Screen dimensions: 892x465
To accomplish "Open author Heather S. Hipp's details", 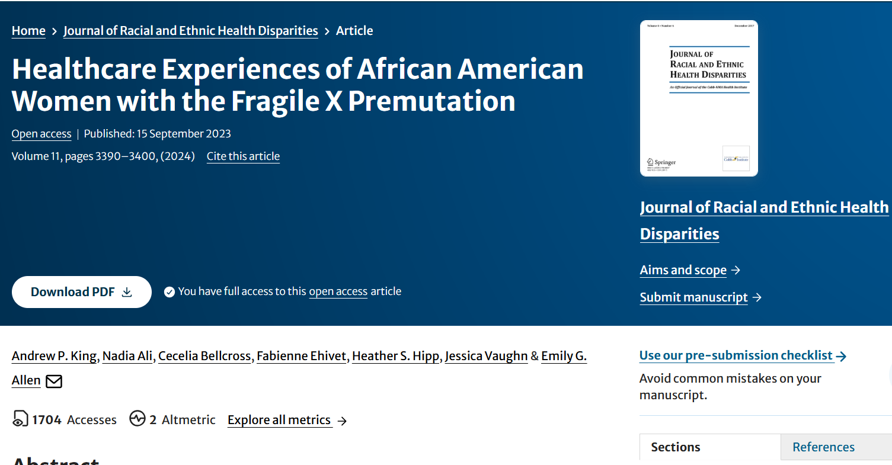I will coord(396,356).
